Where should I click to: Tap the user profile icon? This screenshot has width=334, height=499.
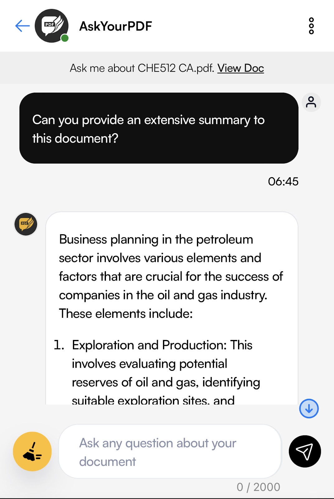pyautogui.click(x=311, y=102)
